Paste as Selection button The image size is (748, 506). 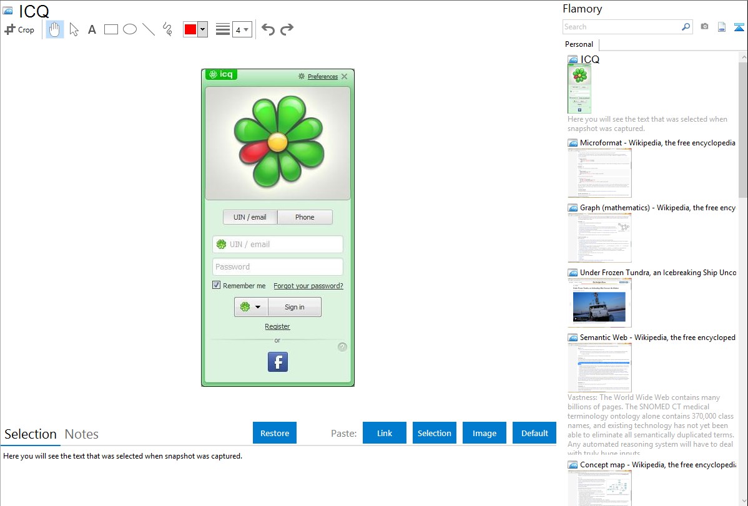435,433
